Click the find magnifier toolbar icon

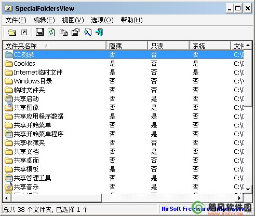(88, 32)
